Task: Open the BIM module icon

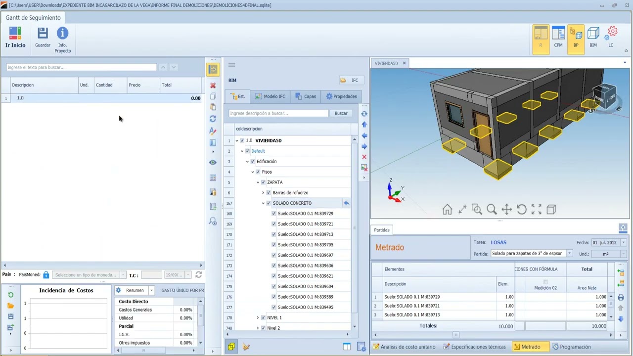Action: [x=593, y=38]
